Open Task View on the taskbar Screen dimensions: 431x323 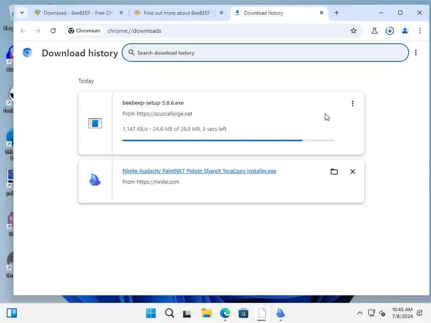(187, 313)
